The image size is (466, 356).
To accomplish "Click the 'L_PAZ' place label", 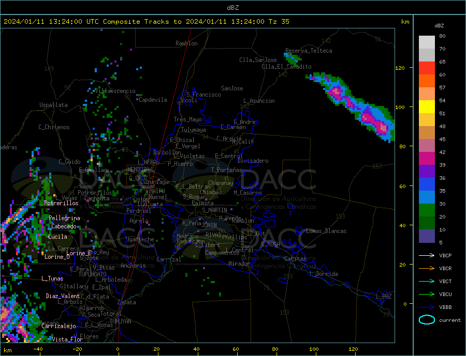I will pyautogui.click(x=384, y=297).
